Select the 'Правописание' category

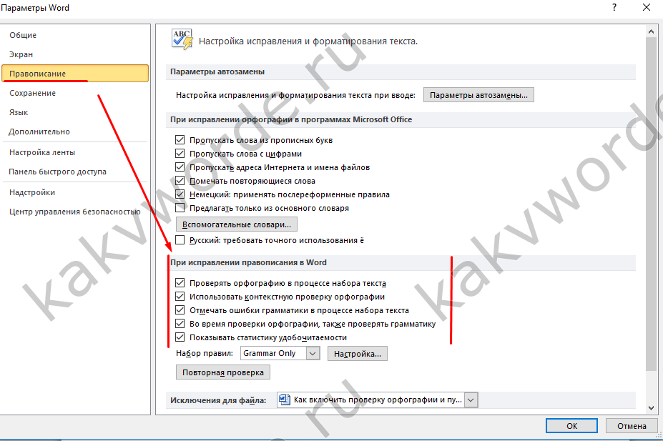75,74
